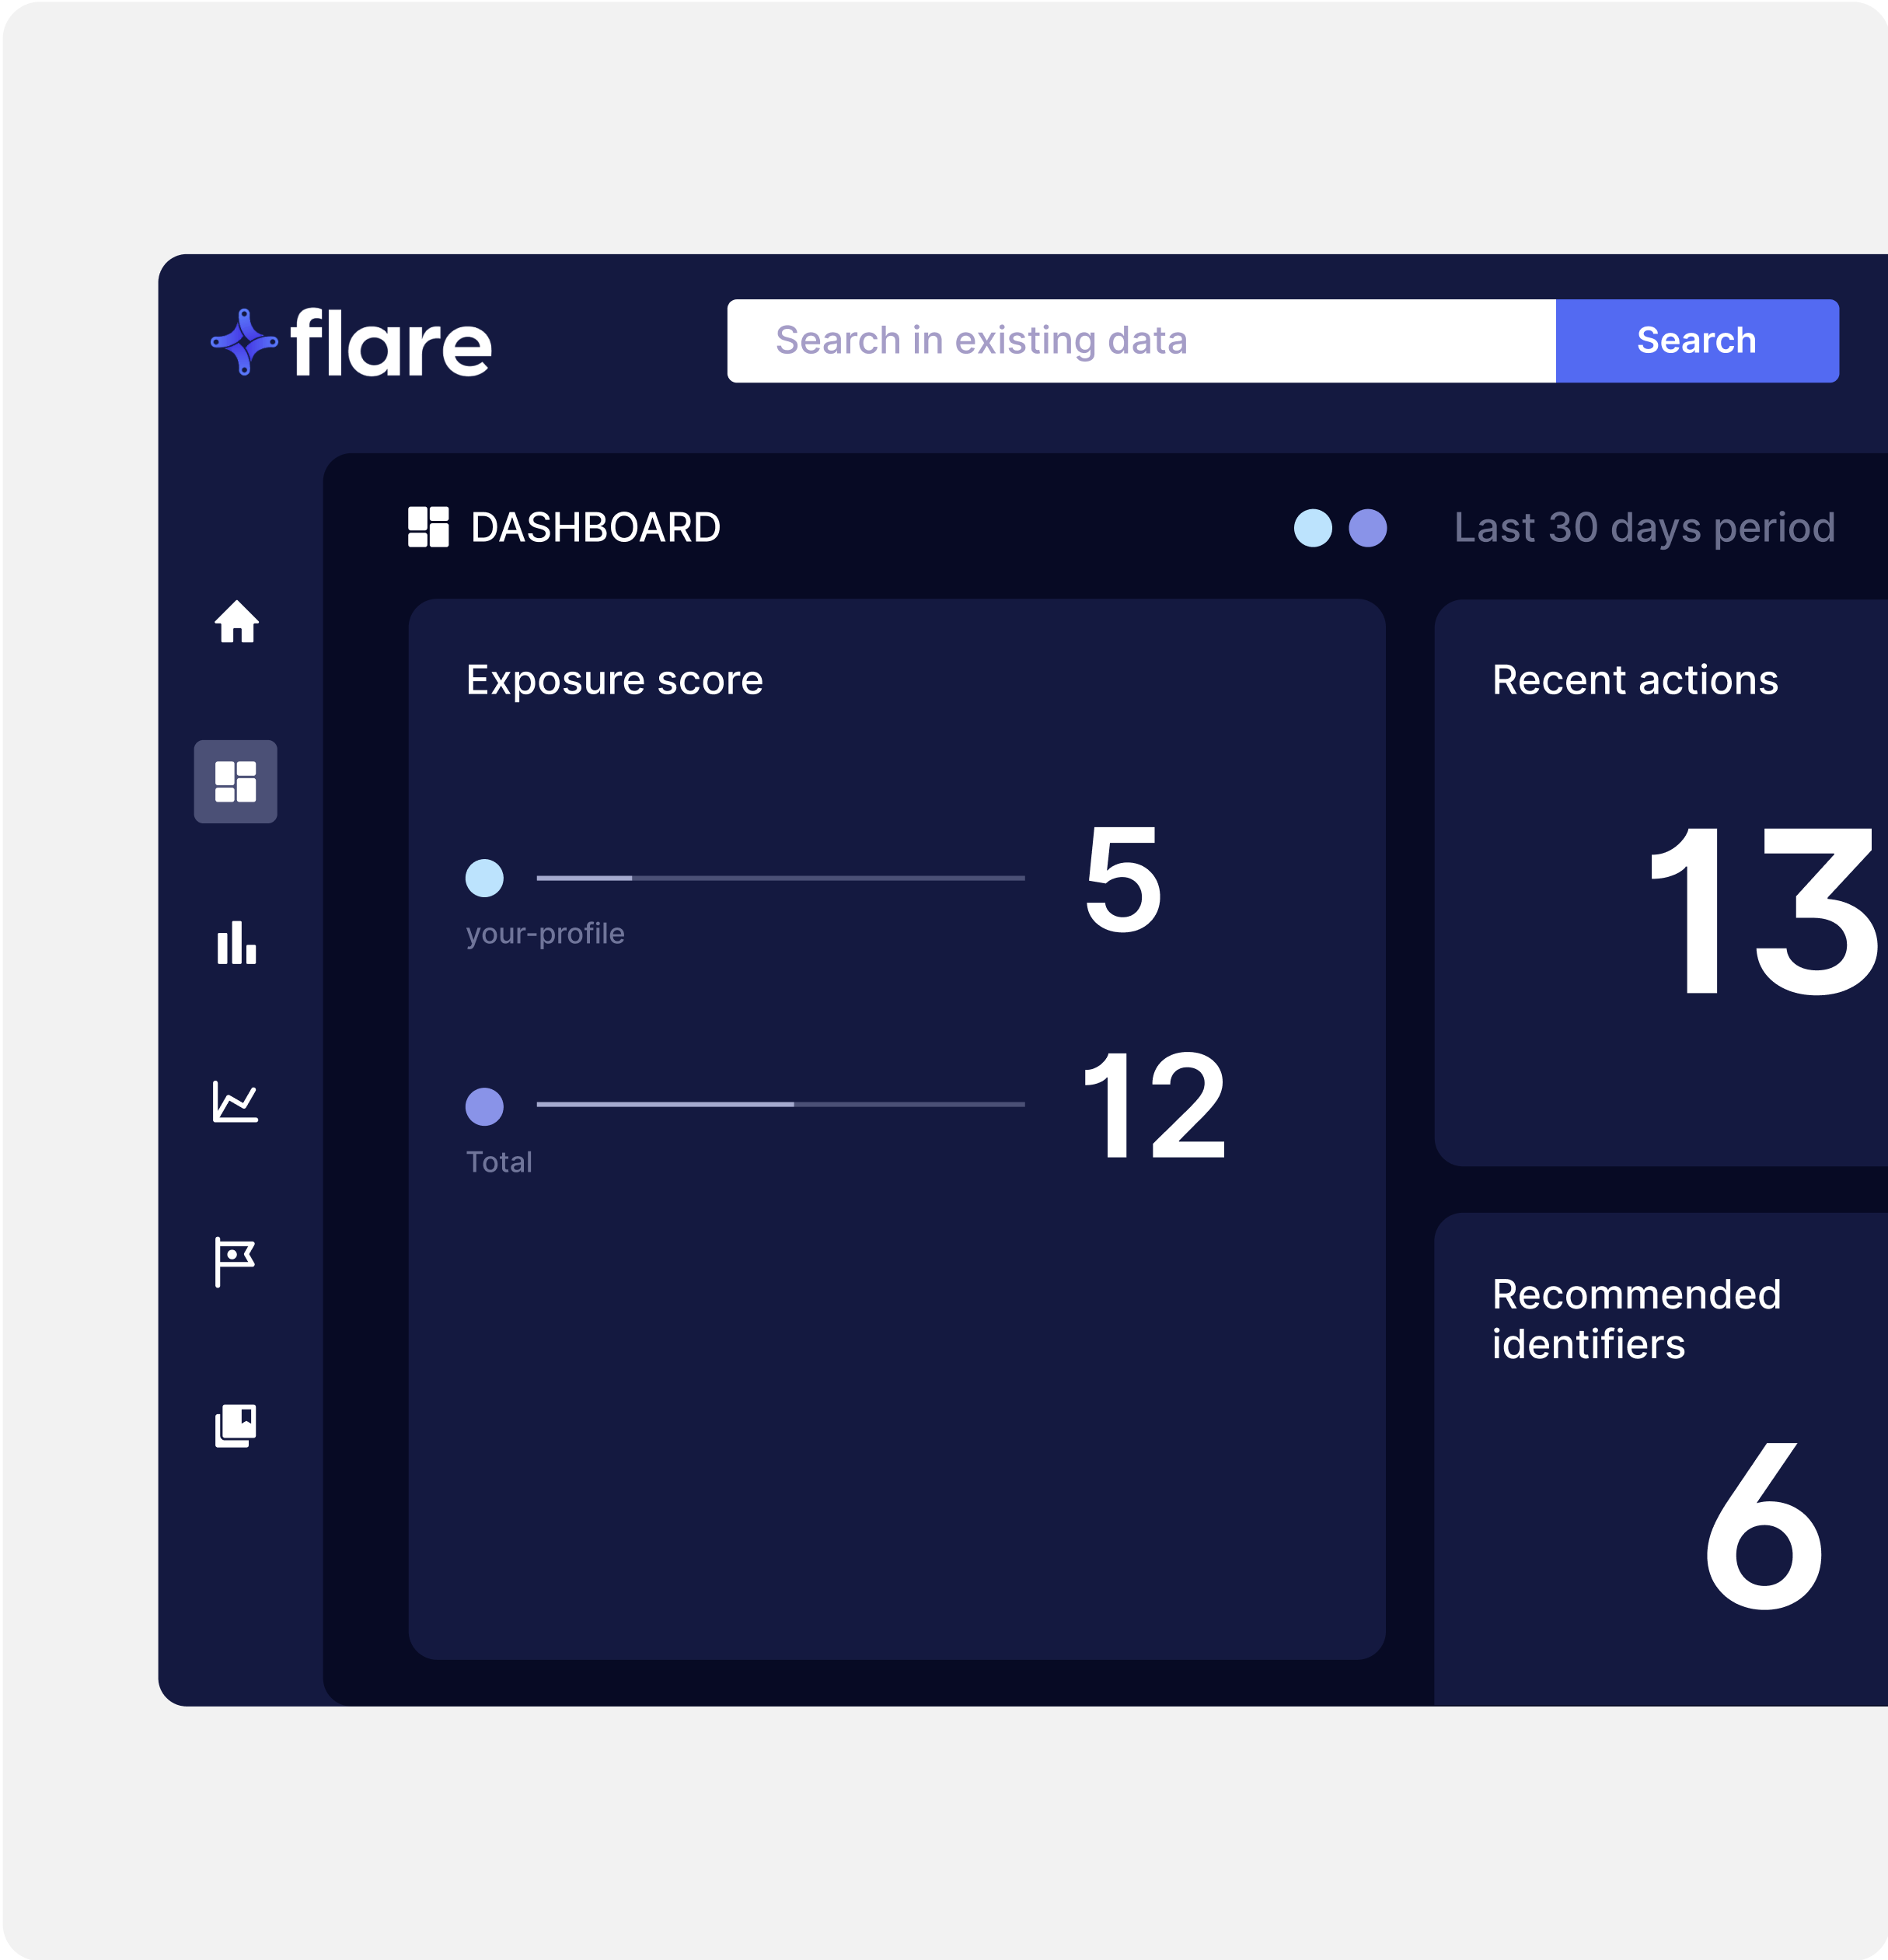Click the your-profile score progress bar

(780, 878)
